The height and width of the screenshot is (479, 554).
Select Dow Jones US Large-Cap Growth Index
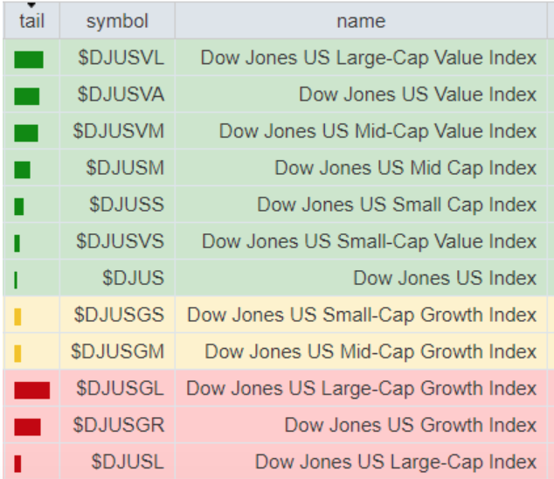(x=361, y=388)
